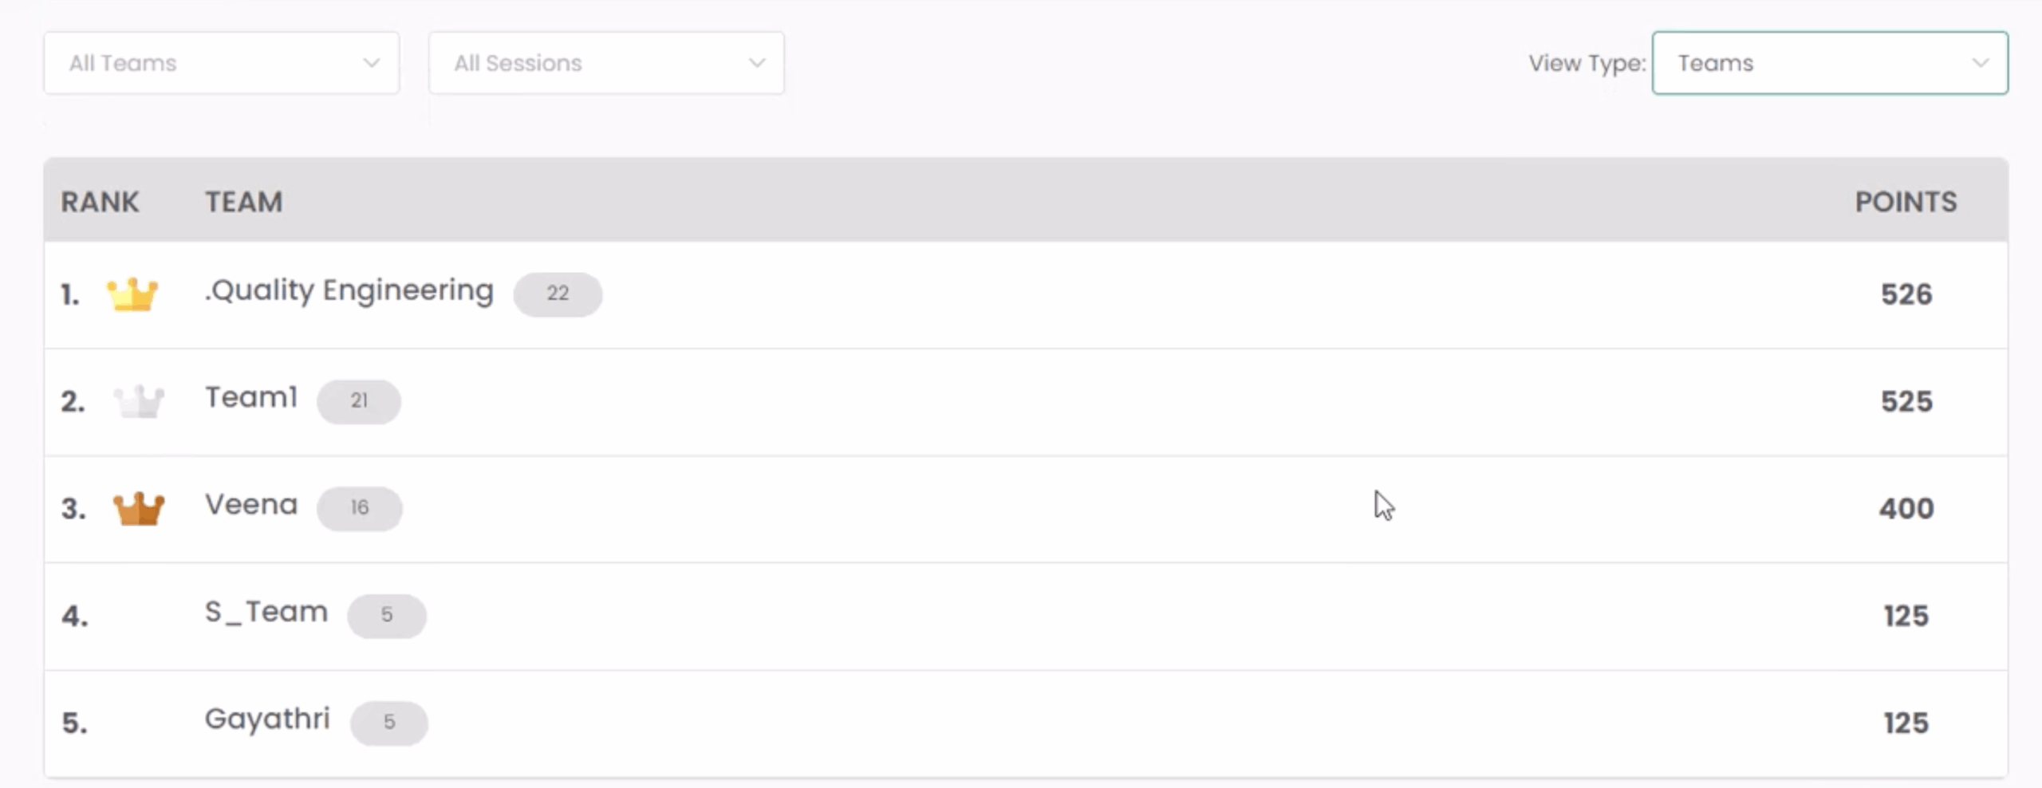Screen dimensions: 2042x788
Task: Click the bronze crown next to Veena
Action: pos(139,508)
